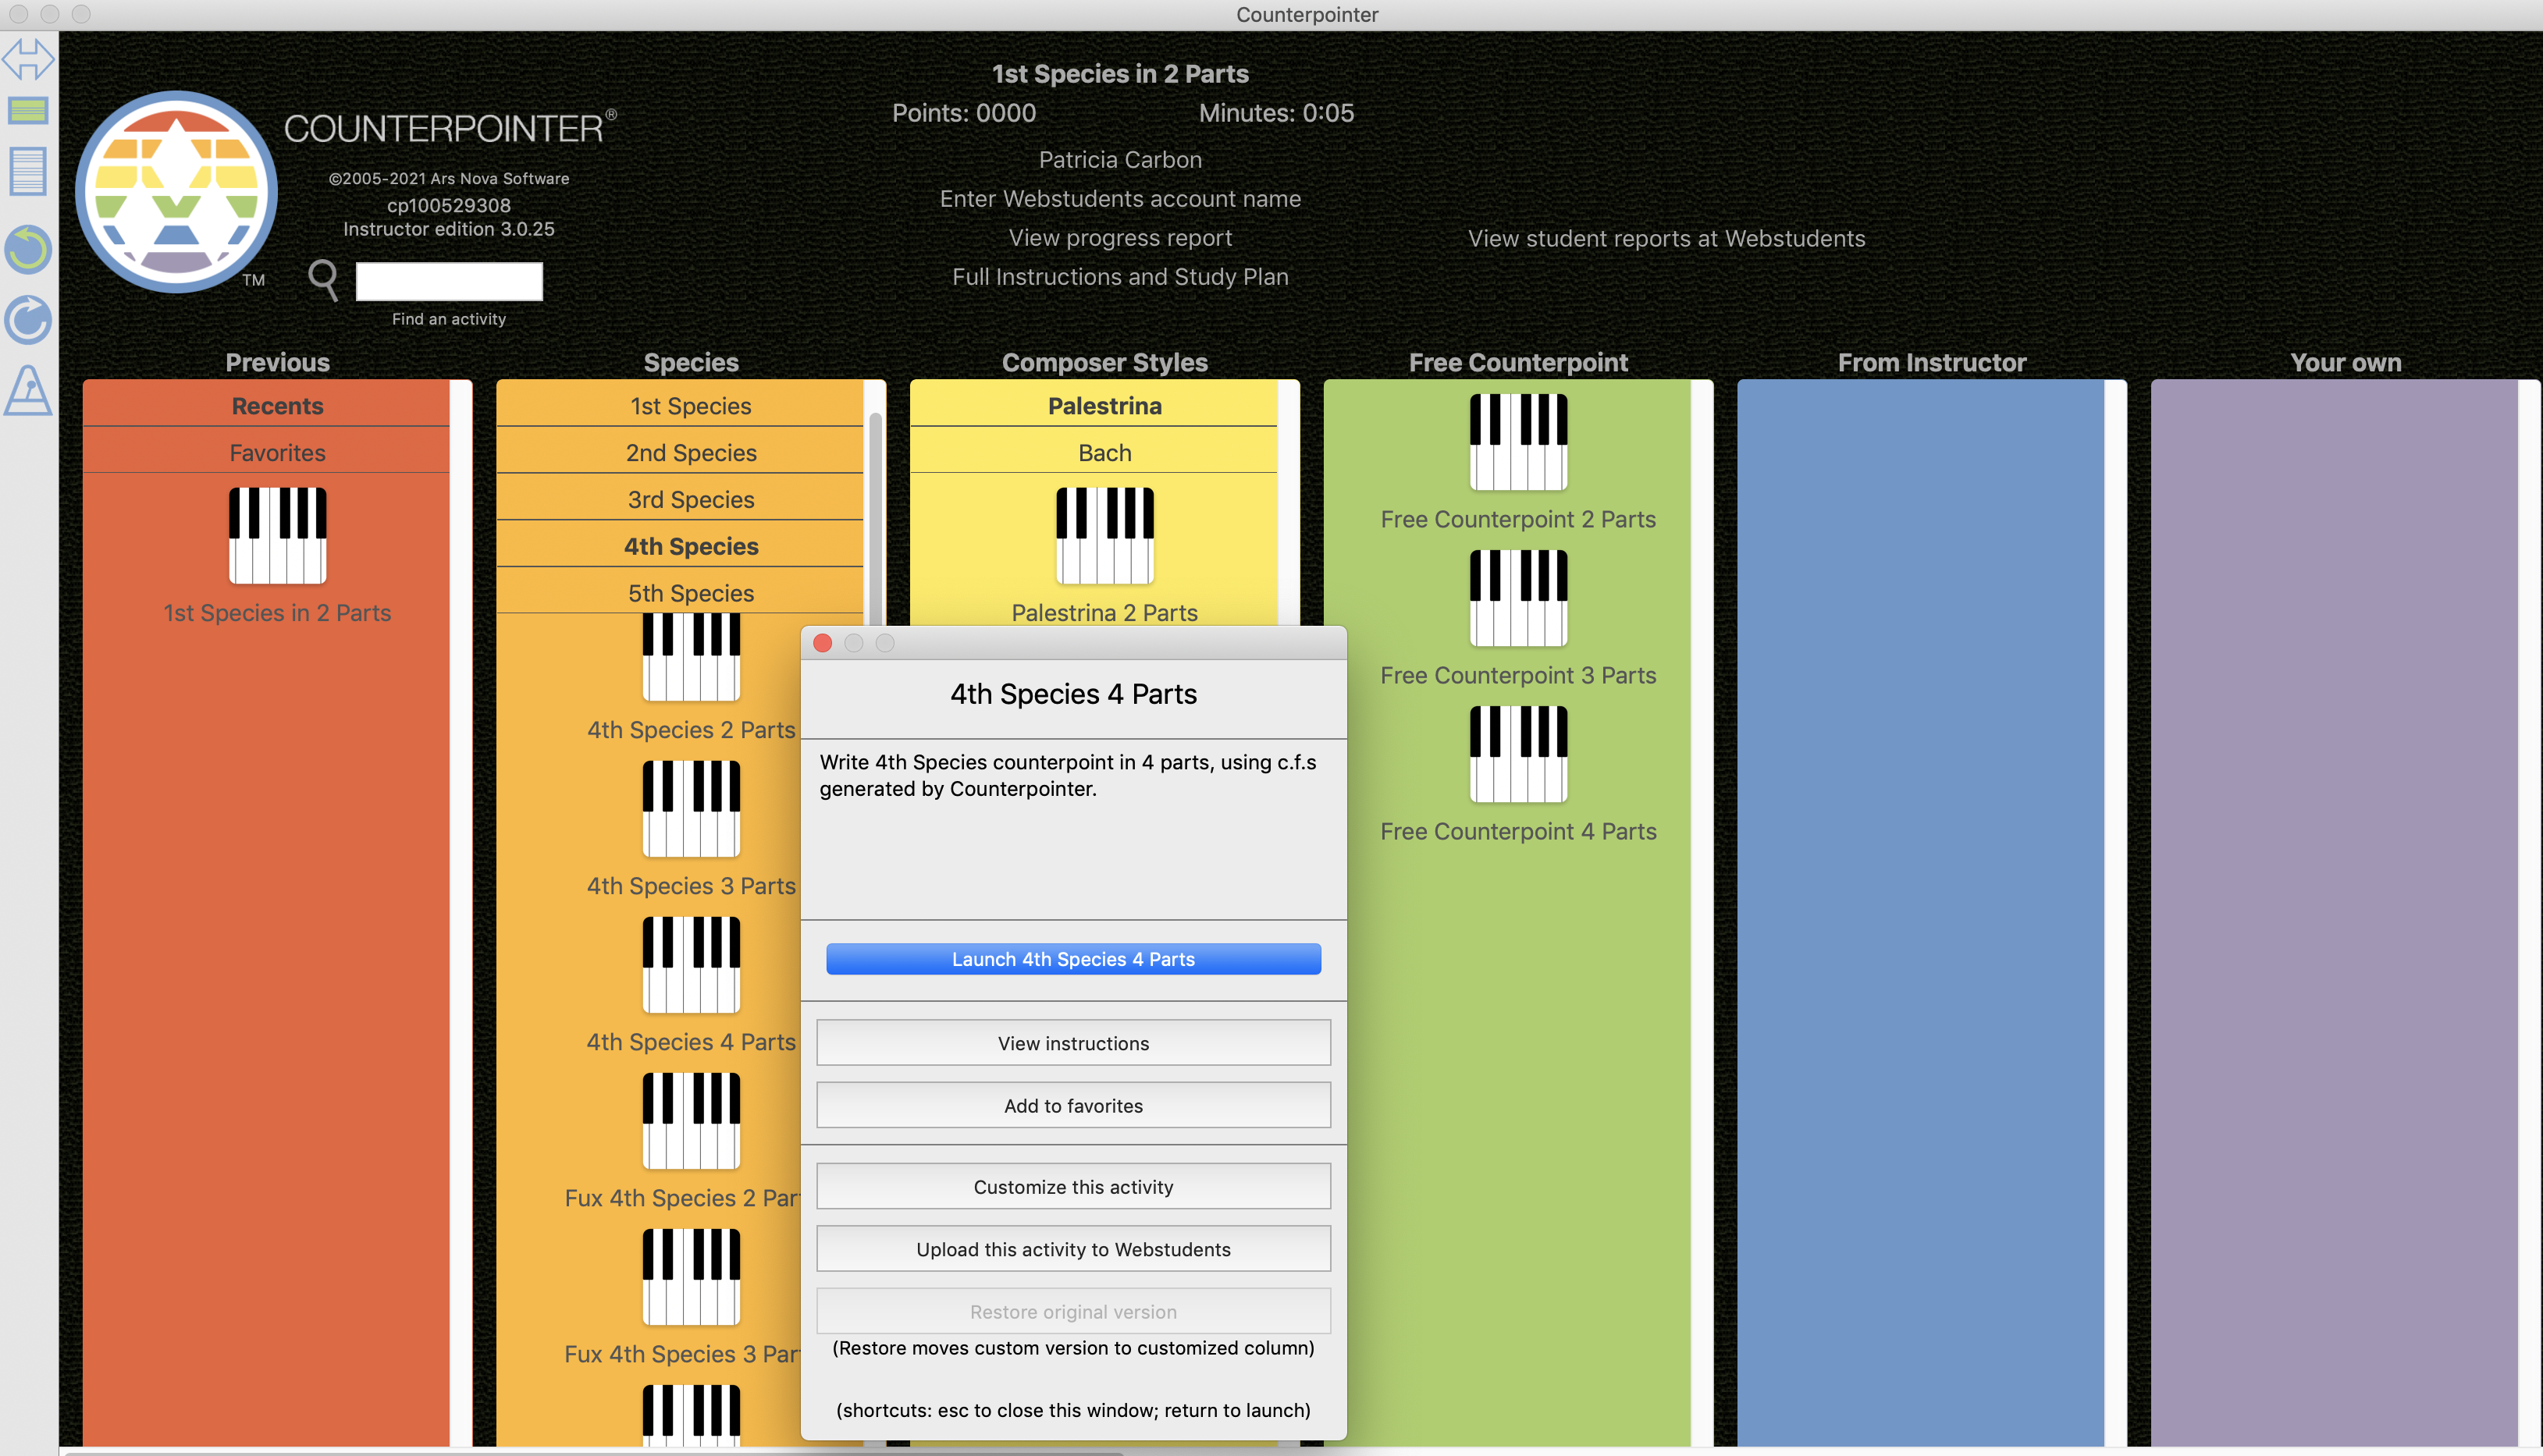Open the lined-page icon in sidebar
The width and height of the screenshot is (2543, 1456).
click(28, 171)
